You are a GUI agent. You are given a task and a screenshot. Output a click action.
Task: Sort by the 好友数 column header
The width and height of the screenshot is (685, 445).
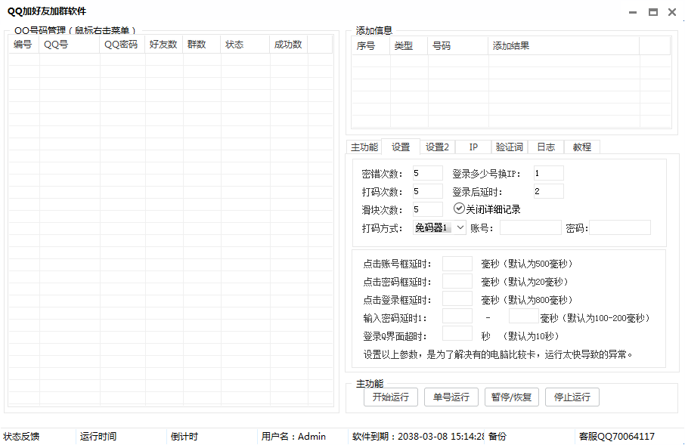(164, 45)
